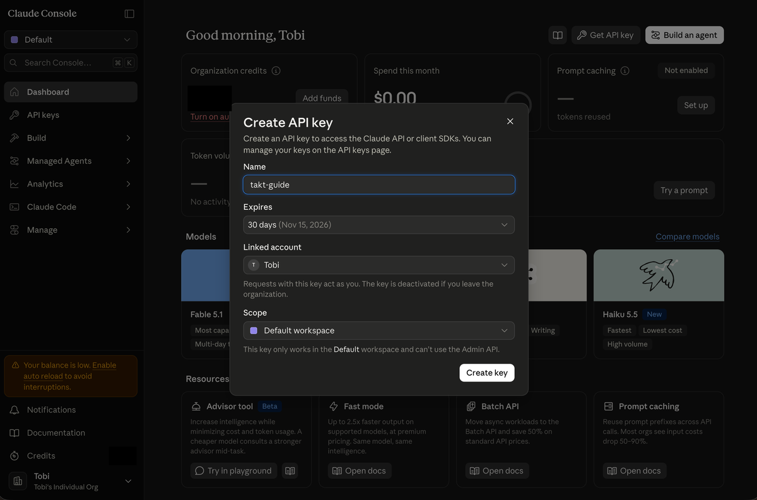Click the Notifications bell icon
757x500 pixels.
pyautogui.click(x=15, y=410)
